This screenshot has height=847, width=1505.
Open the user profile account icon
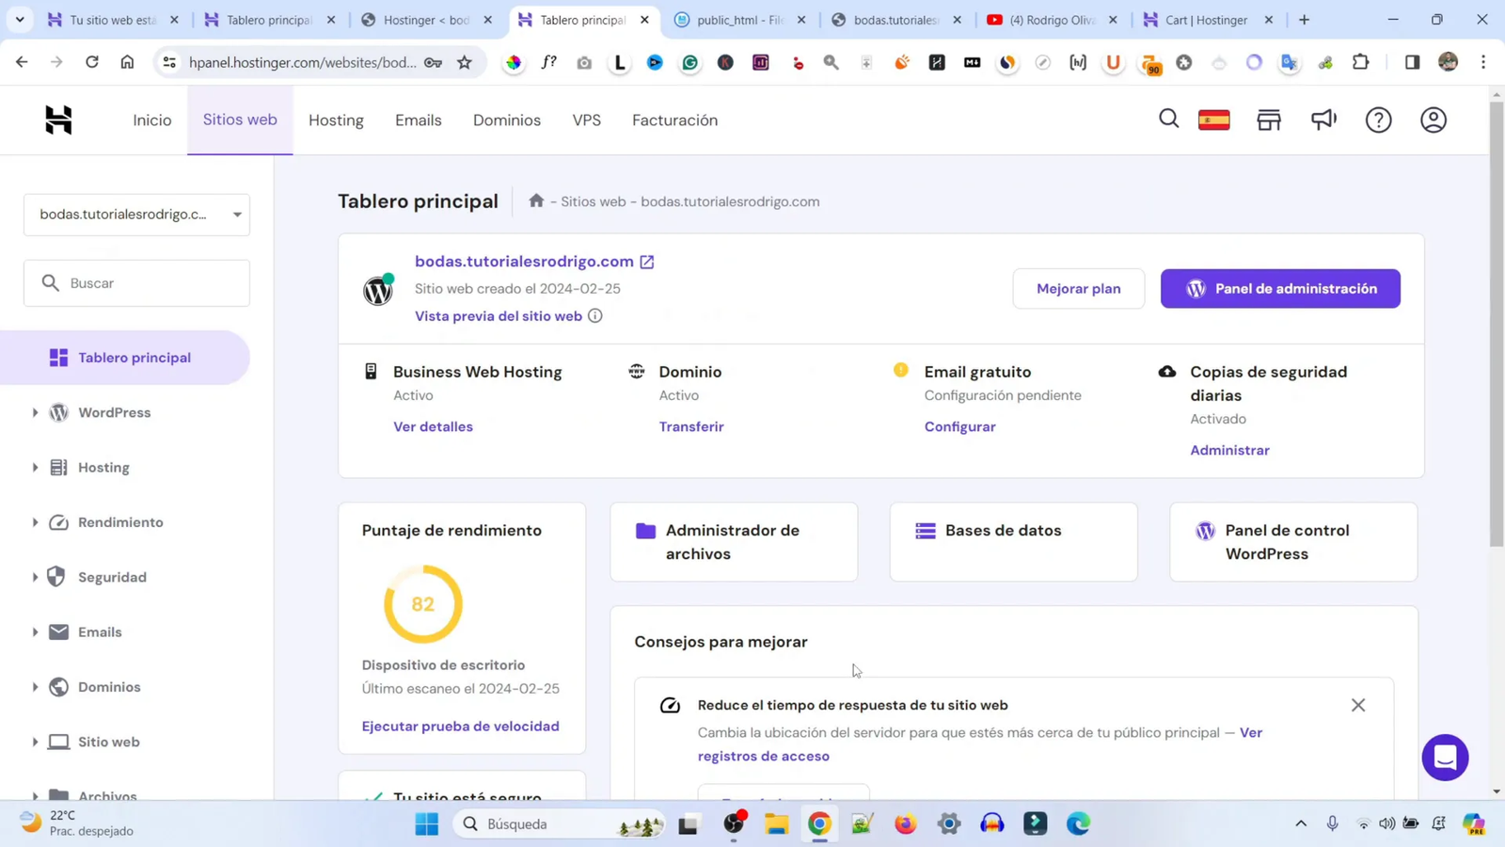tap(1434, 120)
